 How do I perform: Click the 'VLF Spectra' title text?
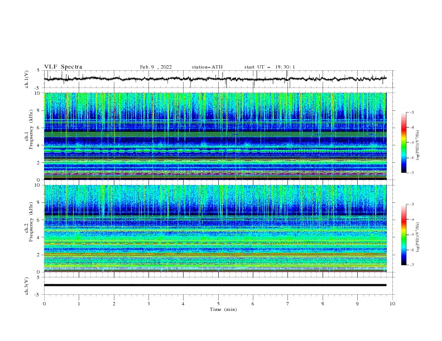[x=63, y=67]
